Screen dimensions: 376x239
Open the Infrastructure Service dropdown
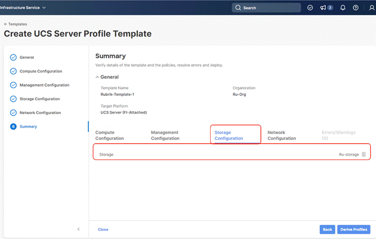click(23, 8)
